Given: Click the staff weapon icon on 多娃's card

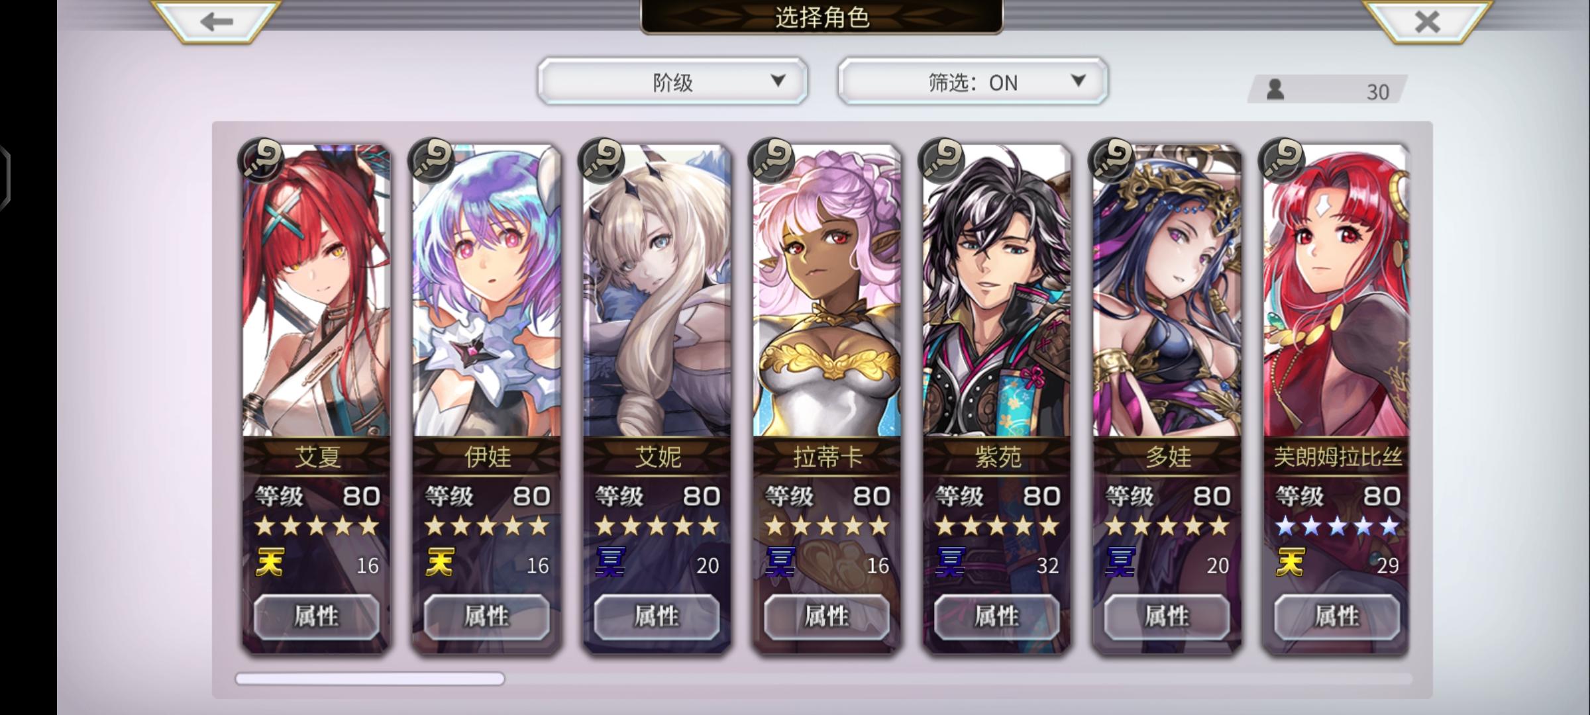Looking at the screenshot, I should [x=1112, y=160].
